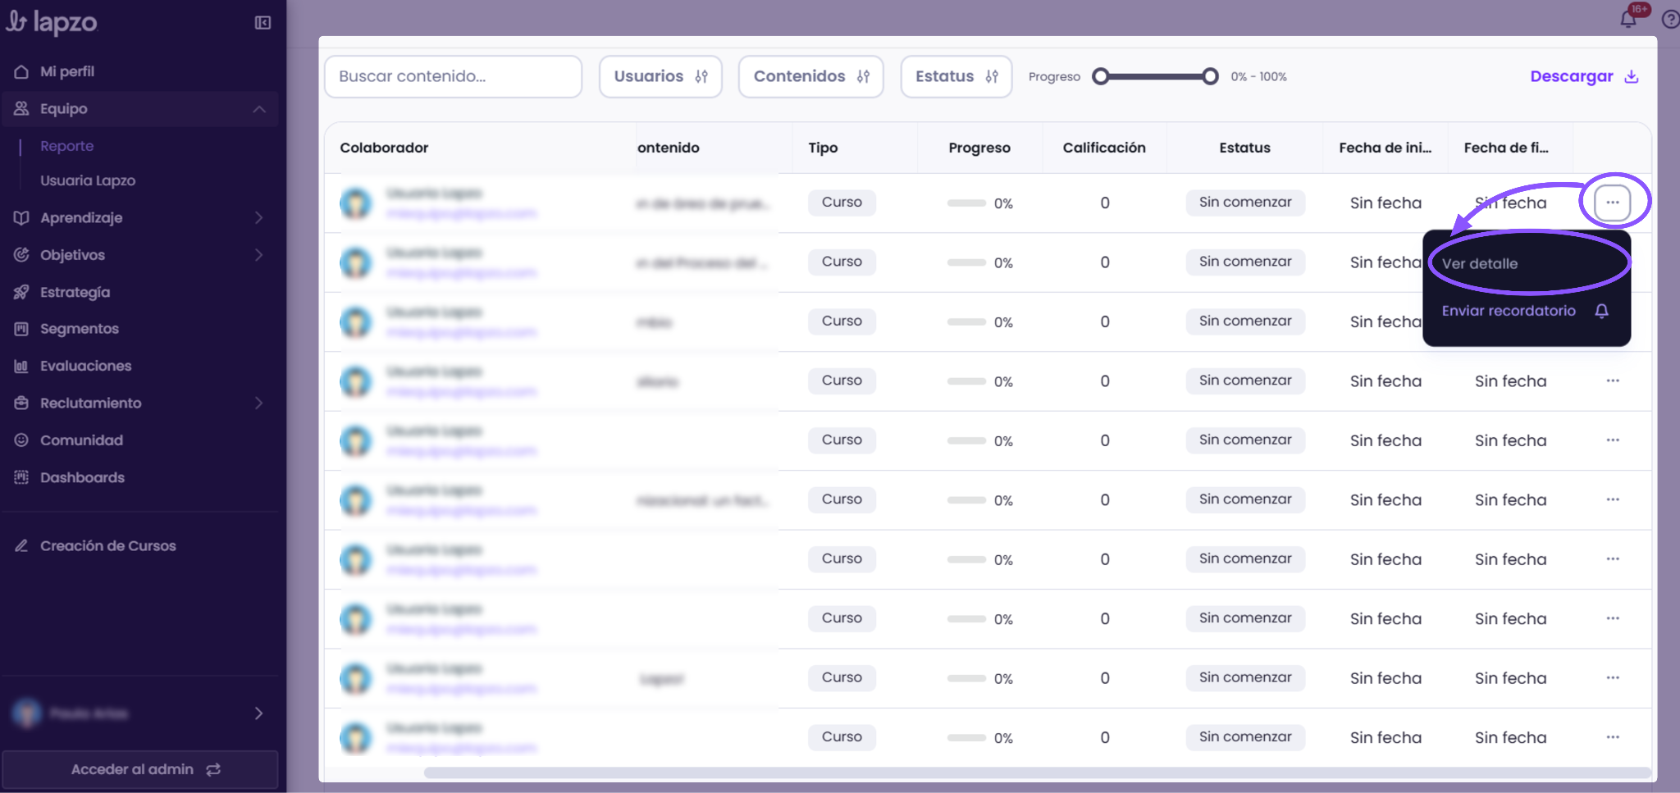Open the Usuarios filter
Screen dimensions: 1680x793
pyautogui.click(x=660, y=76)
